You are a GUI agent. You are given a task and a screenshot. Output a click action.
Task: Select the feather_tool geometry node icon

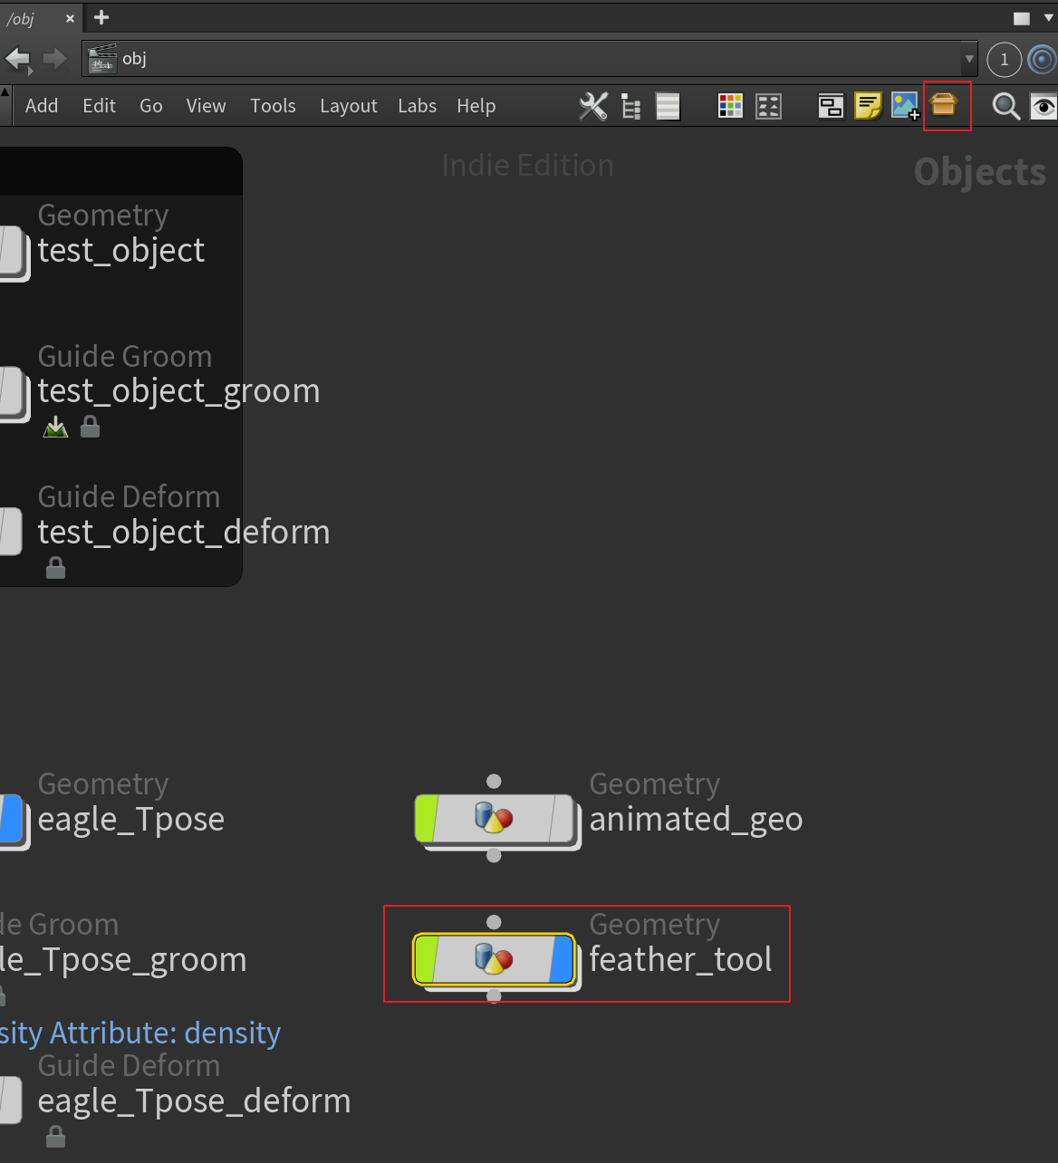coord(494,958)
